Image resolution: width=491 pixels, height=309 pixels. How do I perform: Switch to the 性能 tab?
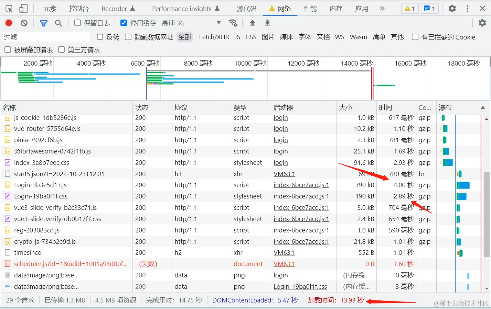[x=310, y=9]
